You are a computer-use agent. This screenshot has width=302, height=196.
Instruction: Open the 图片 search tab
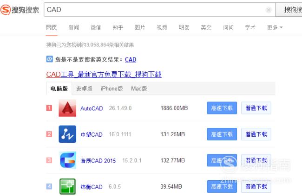coord(140,27)
